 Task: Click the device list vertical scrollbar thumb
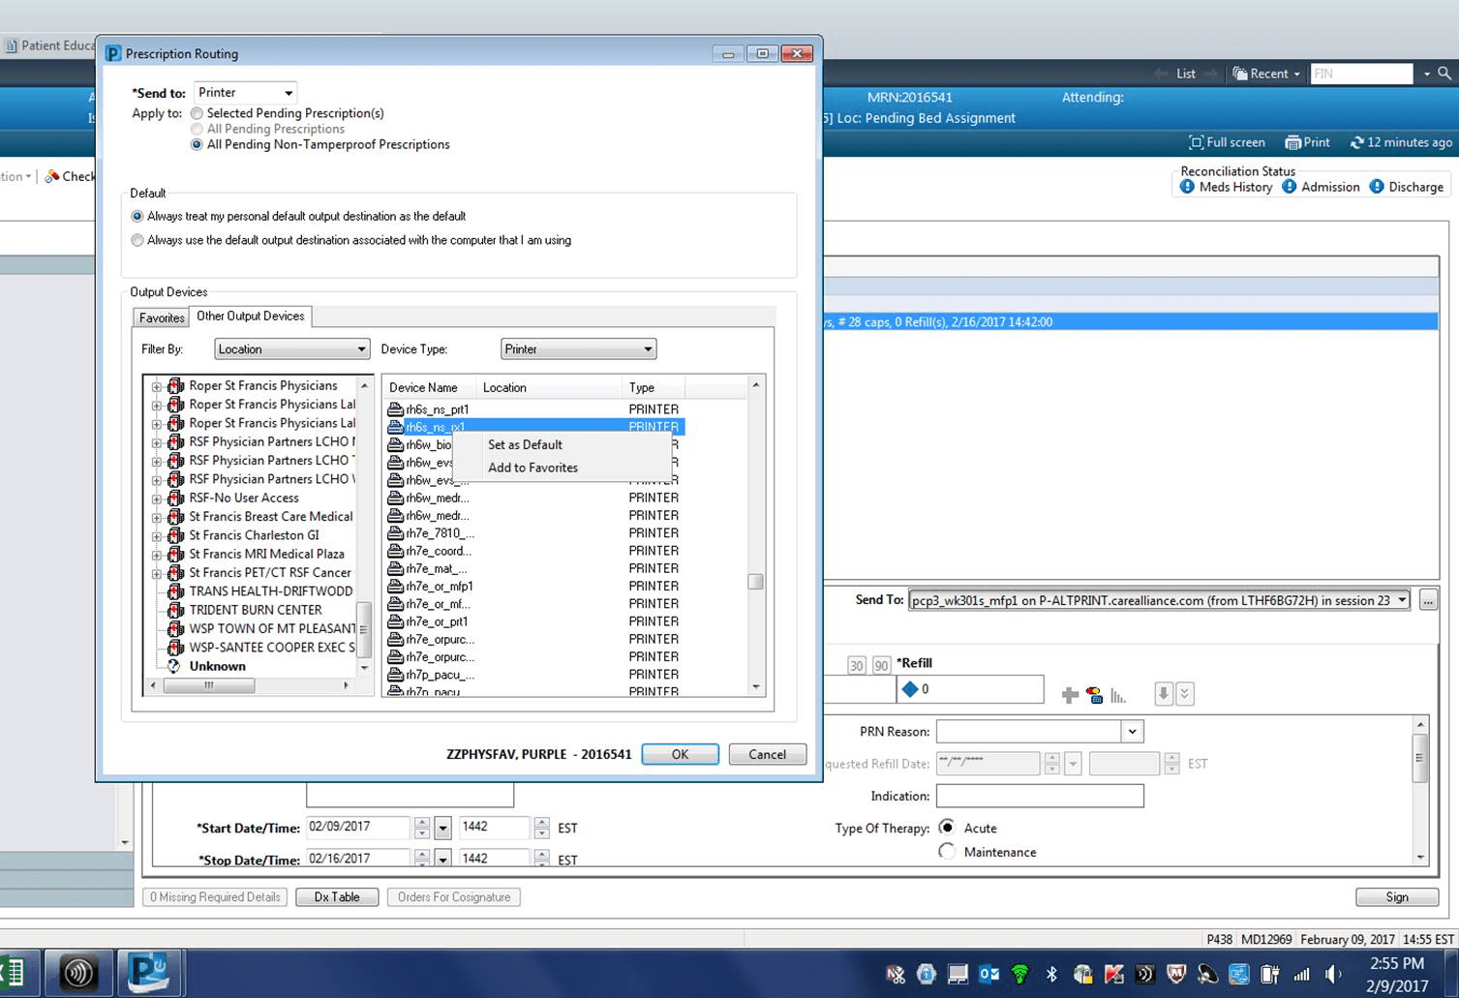point(755,582)
